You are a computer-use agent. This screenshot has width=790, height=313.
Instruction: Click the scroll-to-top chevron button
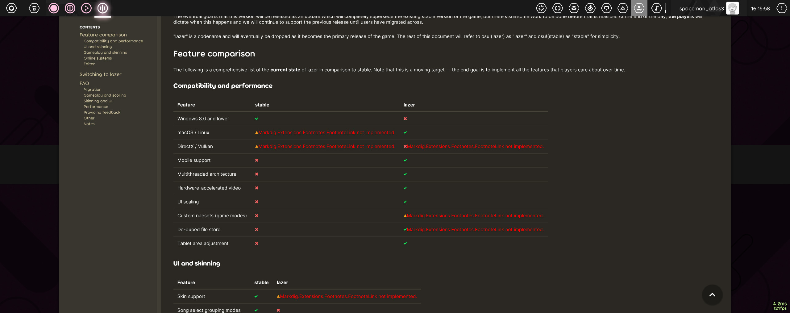(x=712, y=295)
